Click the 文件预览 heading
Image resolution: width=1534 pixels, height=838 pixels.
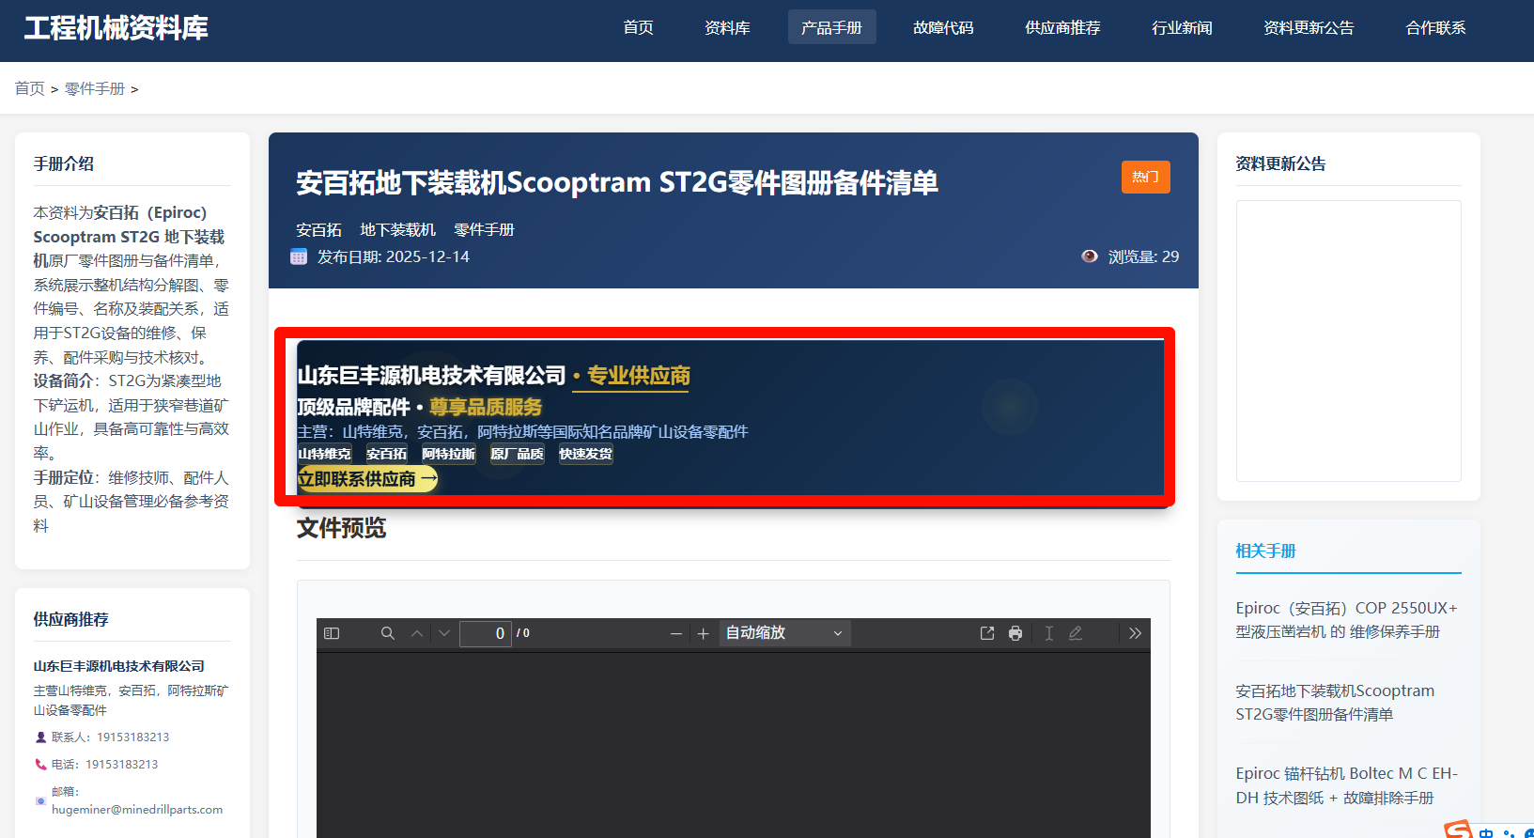point(341,528)
